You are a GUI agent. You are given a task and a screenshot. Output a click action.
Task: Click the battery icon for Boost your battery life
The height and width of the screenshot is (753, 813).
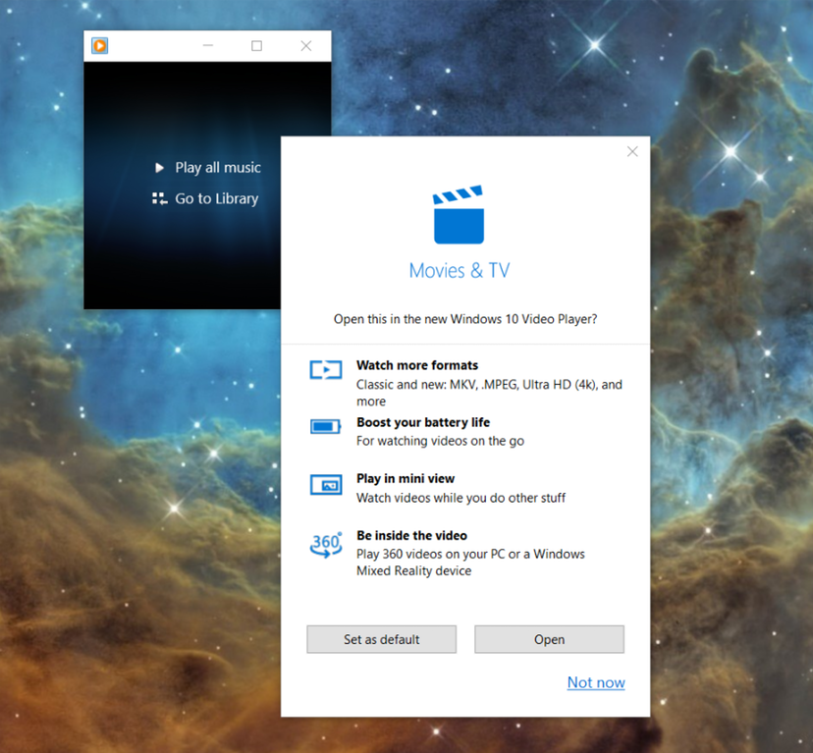[x=325, y=426]
